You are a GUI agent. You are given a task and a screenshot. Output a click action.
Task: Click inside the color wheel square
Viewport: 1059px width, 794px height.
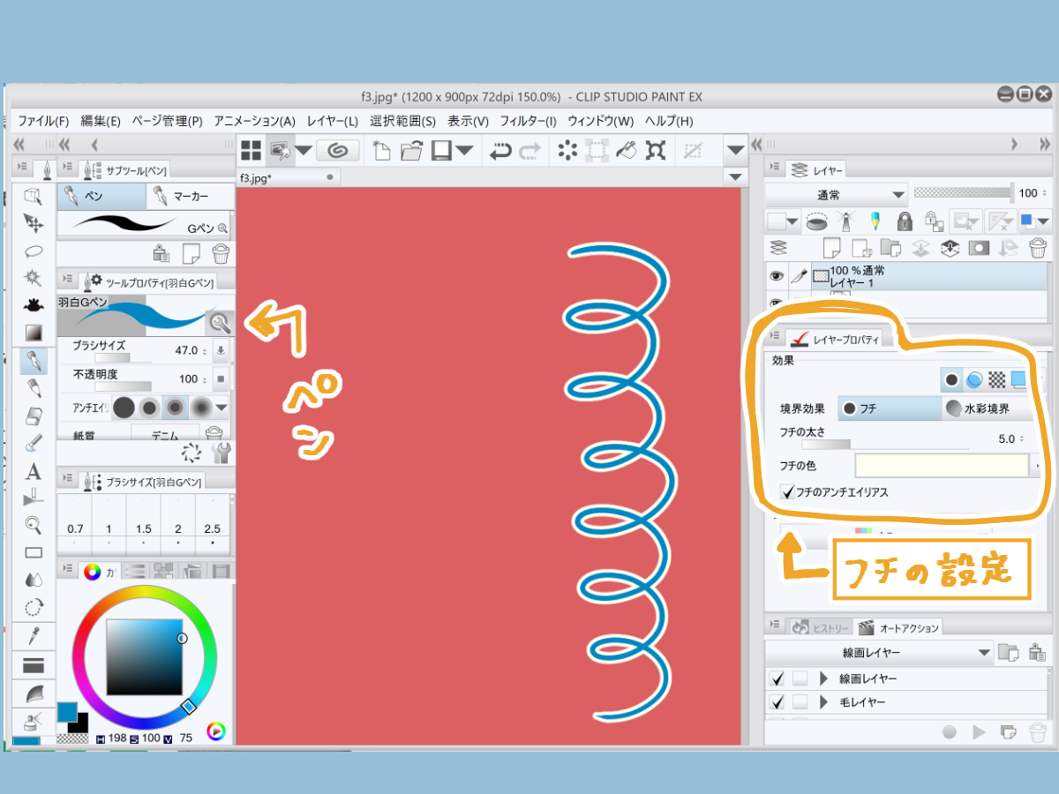(x=144, y=657)
